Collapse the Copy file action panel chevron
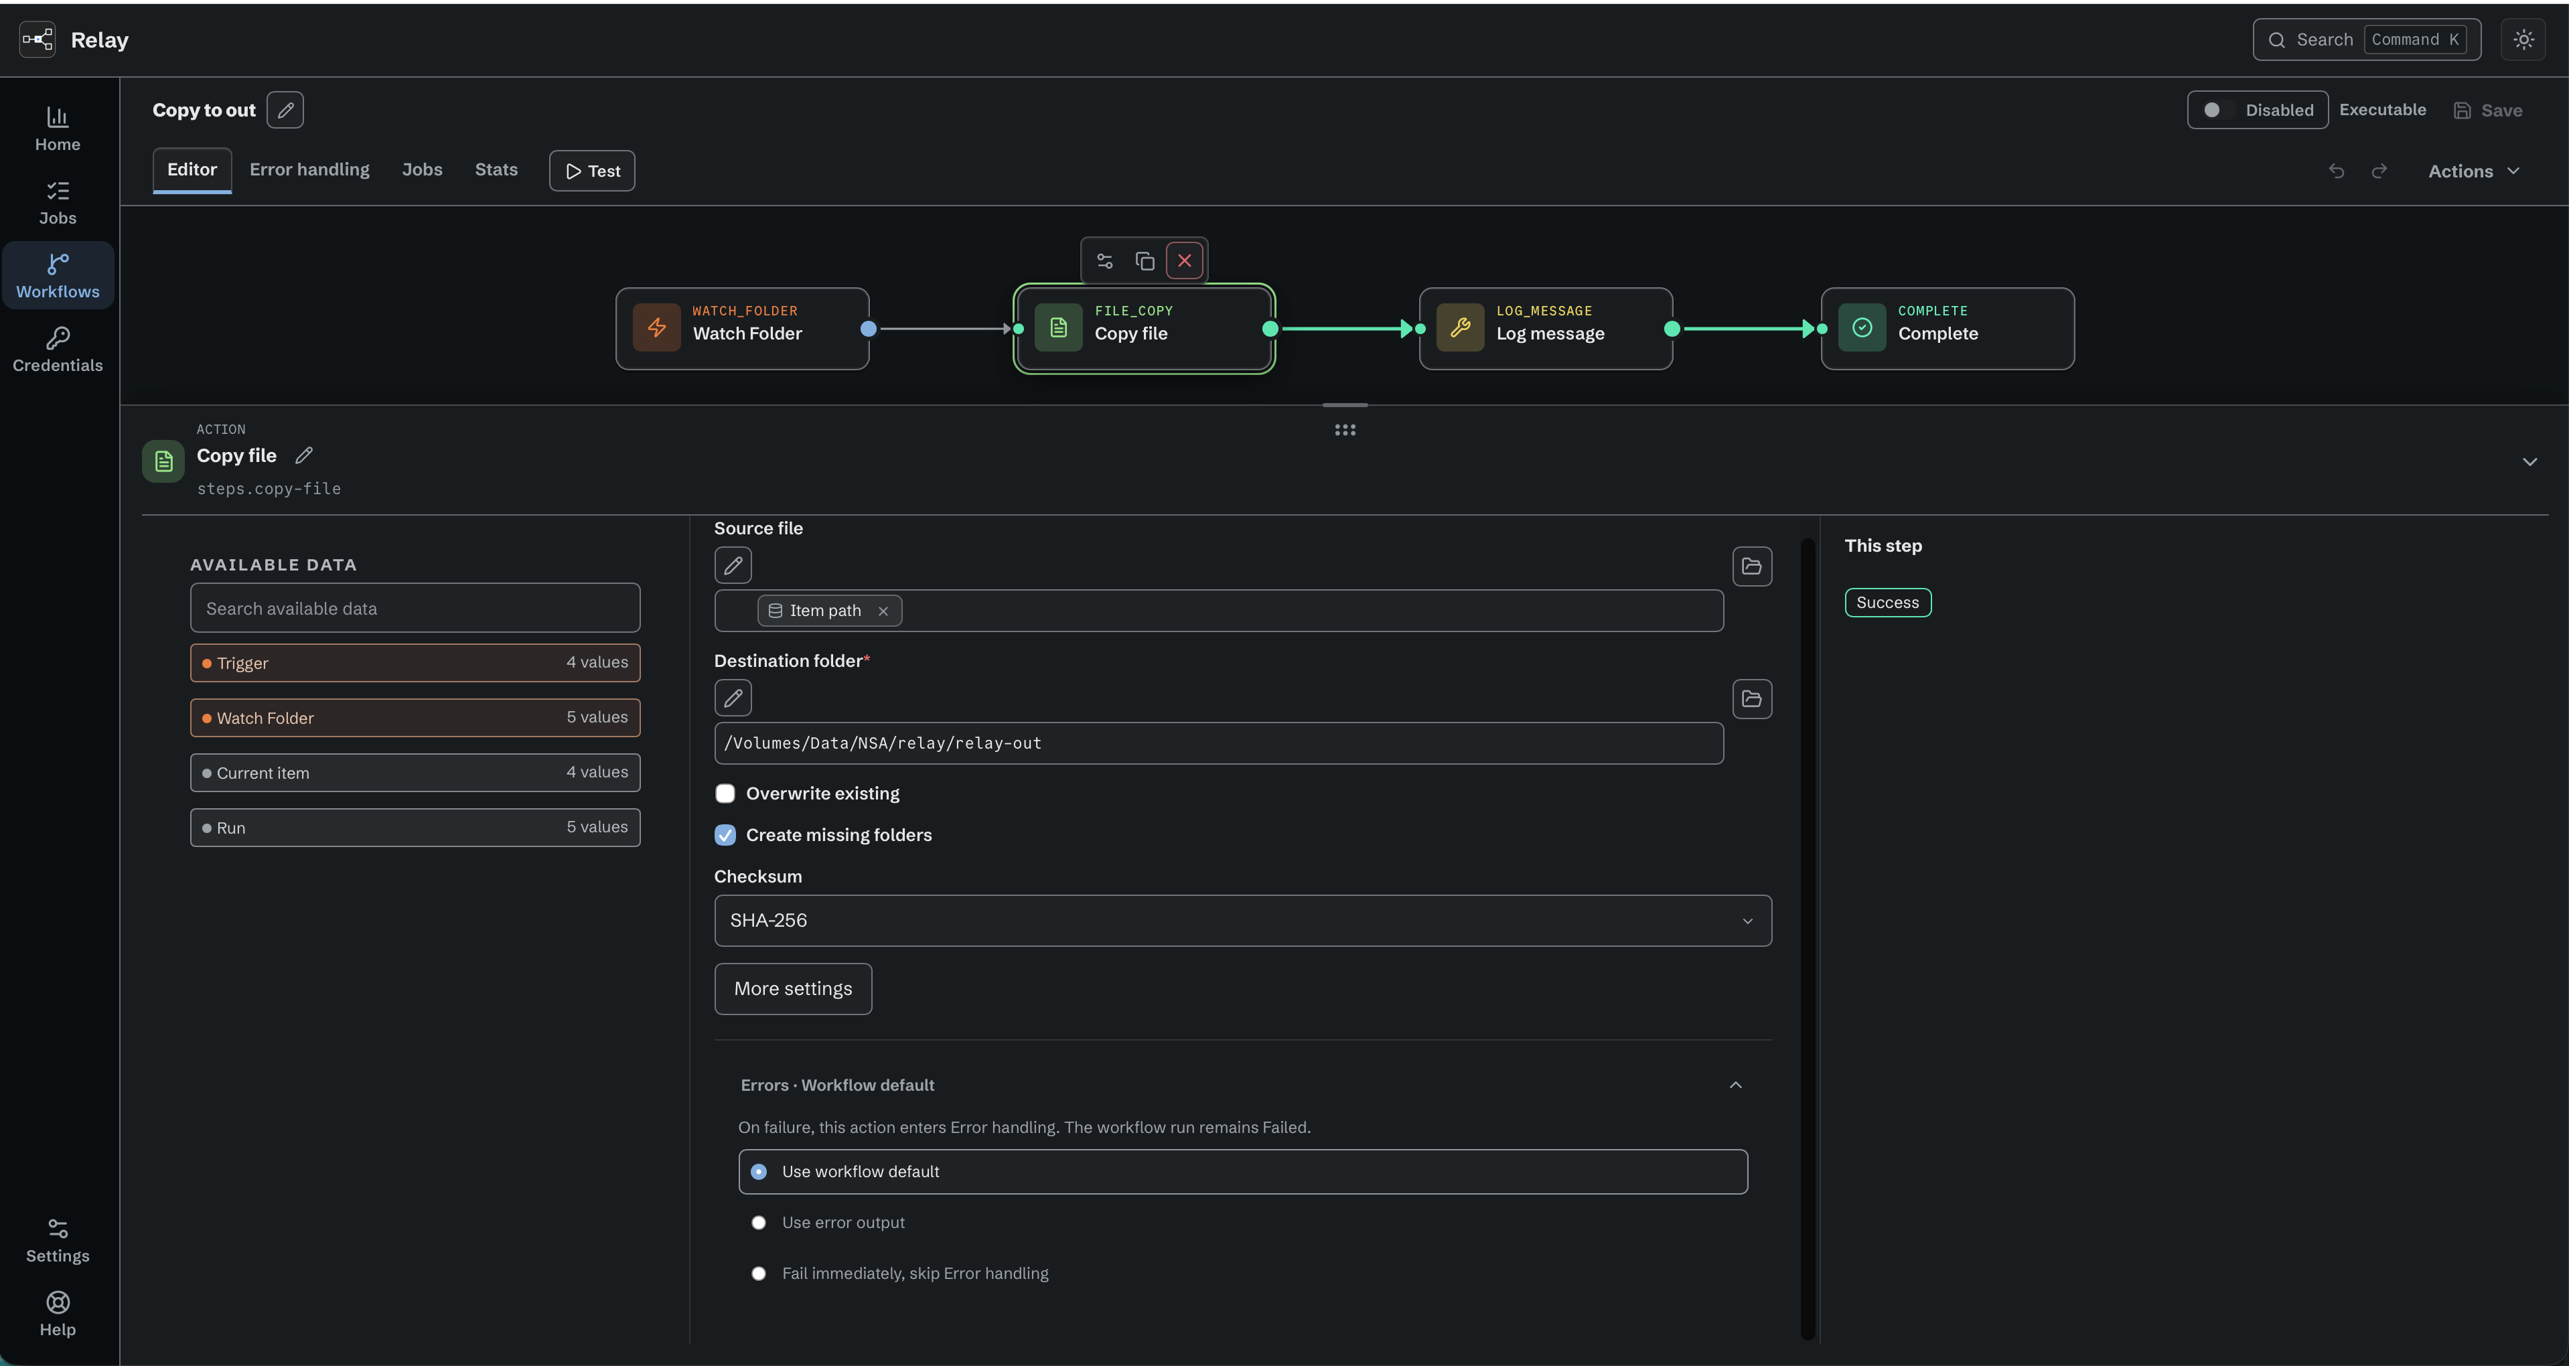2569x1366 pixels. 2529,461
